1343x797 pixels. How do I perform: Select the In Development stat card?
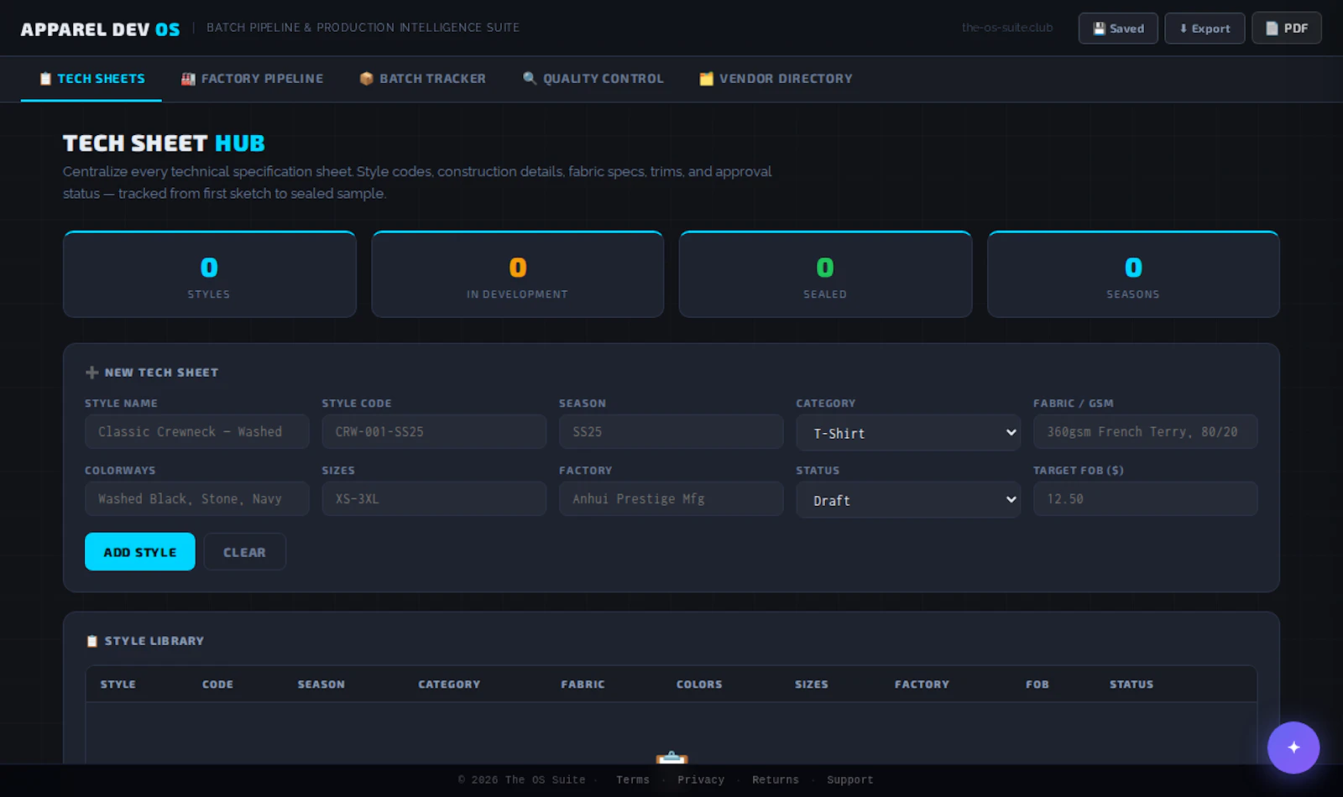coord(518,274)
